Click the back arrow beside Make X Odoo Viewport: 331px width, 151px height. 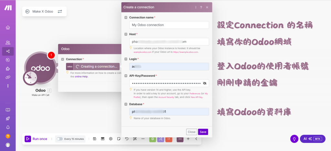tap(27, 11)
